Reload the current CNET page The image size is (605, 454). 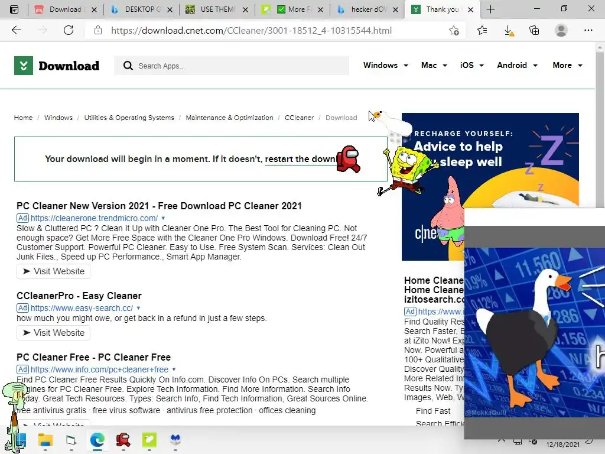69,30
